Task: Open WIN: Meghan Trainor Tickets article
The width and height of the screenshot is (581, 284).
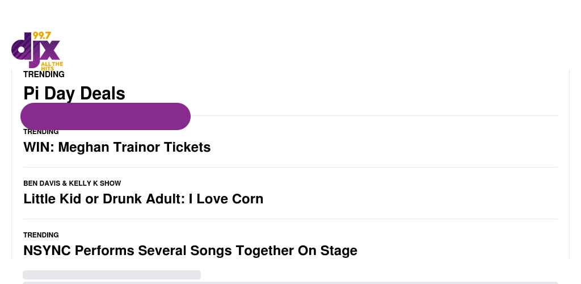Action: (x=117, y=147)
